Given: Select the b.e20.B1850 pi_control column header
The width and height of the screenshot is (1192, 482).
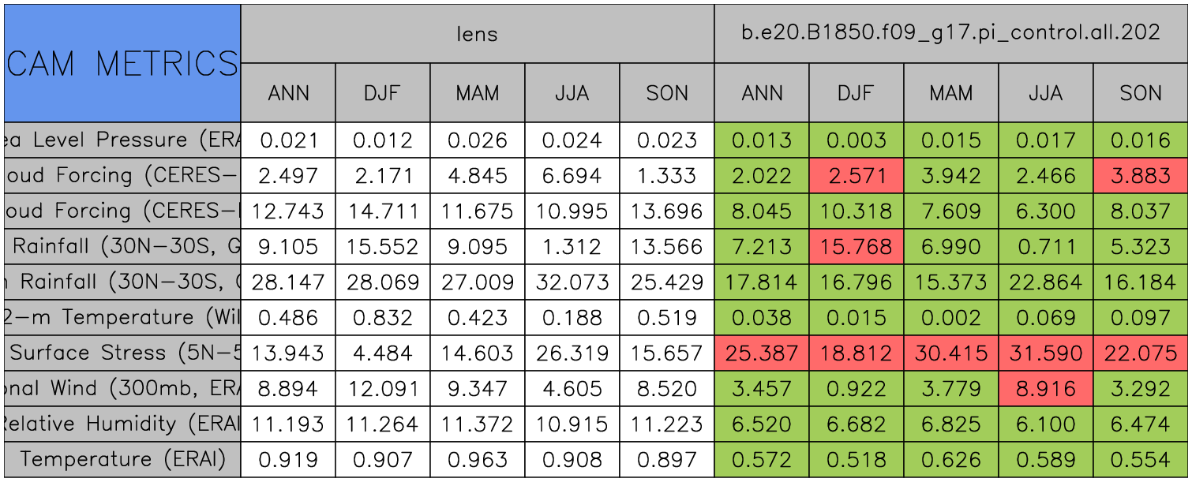Looking at the screenshot, I should (950, 33).
